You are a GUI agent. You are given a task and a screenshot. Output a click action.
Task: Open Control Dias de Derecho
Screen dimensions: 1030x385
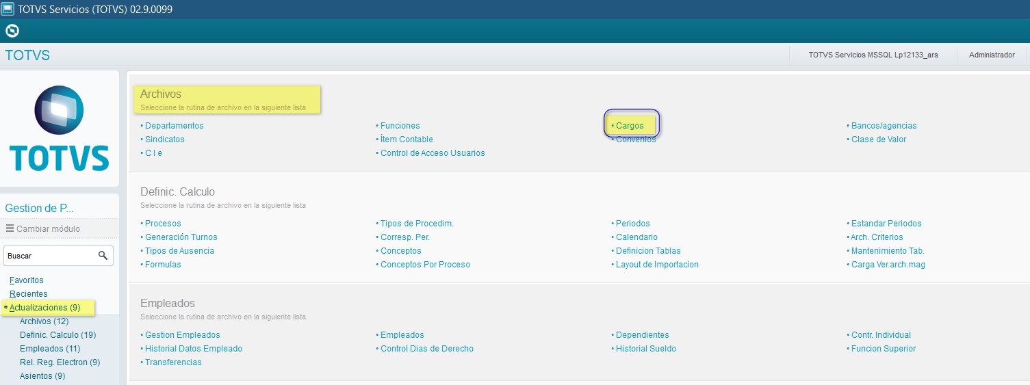[427, 349]
